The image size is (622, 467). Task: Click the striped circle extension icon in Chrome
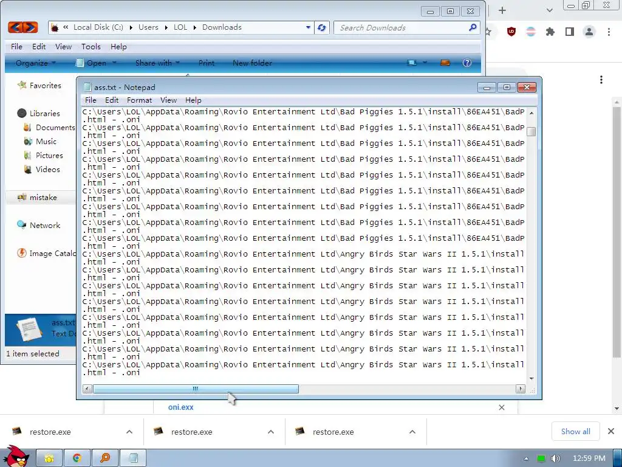pyautogui.click(x=531, y=32)
